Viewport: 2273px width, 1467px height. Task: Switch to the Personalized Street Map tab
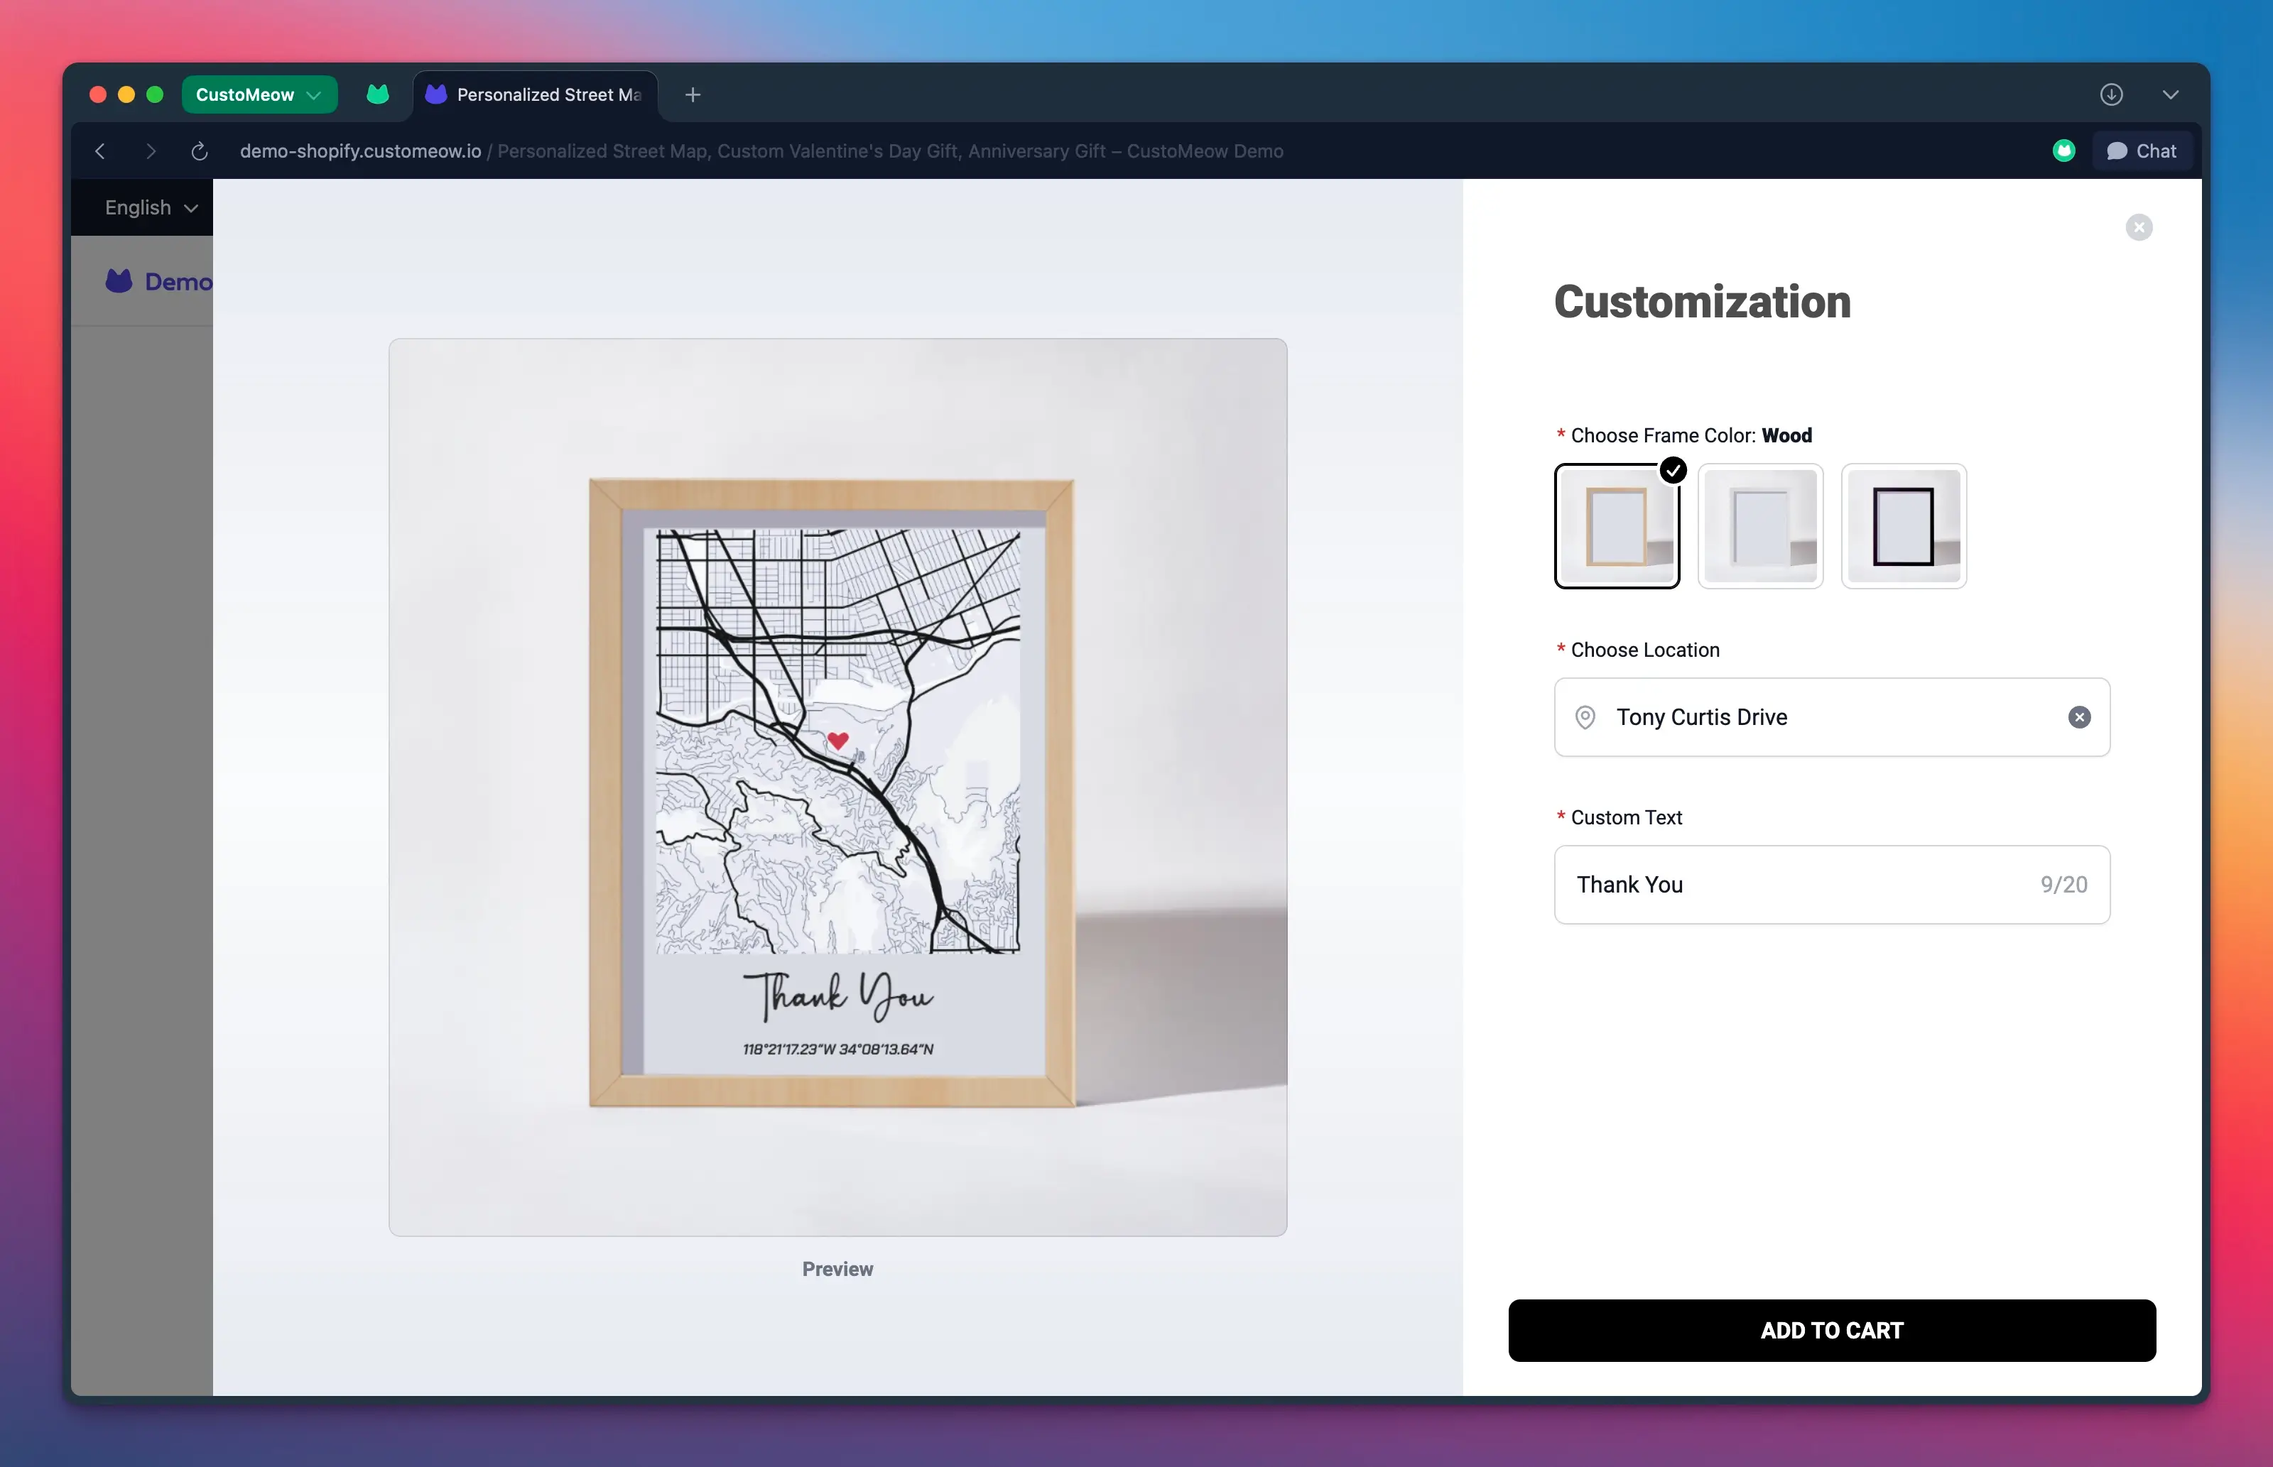[536, 94]
